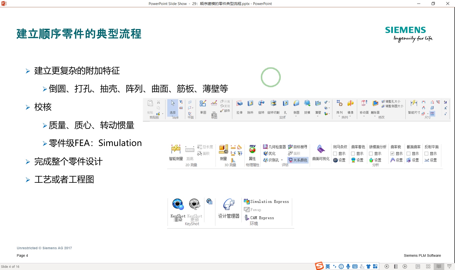Viewport: 455px width, 270px height.
Task: Click the 旋转 revolve tool icon
Action: (261, 103)
